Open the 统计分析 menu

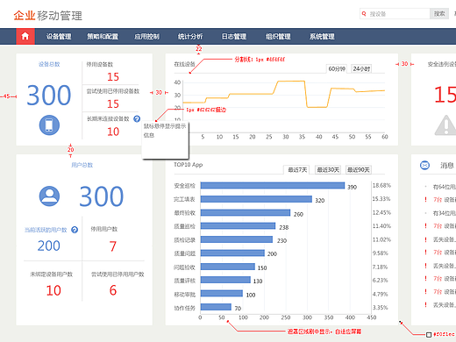pos(190,37)
